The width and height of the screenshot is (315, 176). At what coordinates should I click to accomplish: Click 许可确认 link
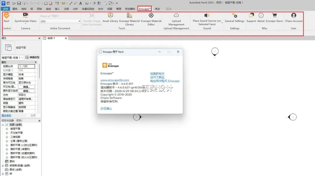(x=106, y=108)
